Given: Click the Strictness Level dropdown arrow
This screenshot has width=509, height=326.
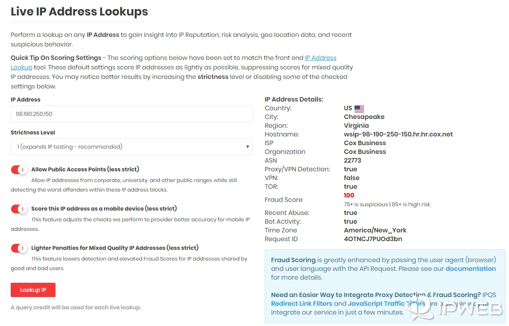Looking at the screenshot, I should (x=248, y=147).
